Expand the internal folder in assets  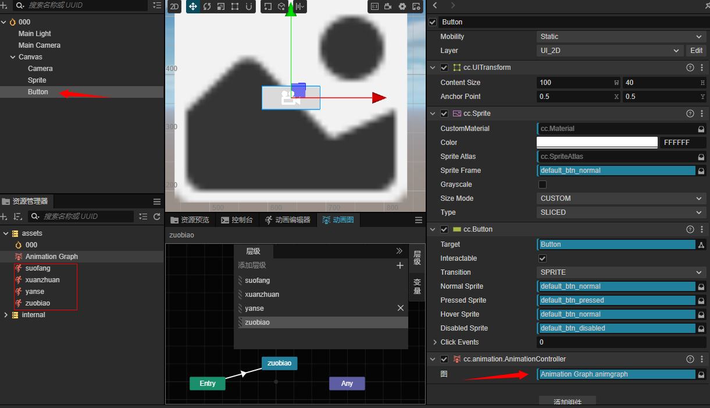pyautogui.click(x=6, y=315)
